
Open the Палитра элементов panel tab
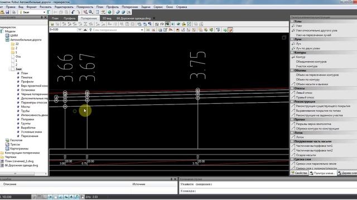pos(322,173)
